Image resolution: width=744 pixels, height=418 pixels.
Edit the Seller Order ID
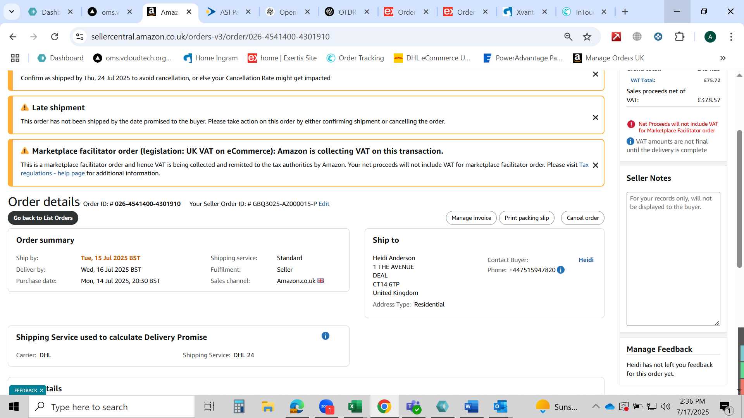point(324,204)
